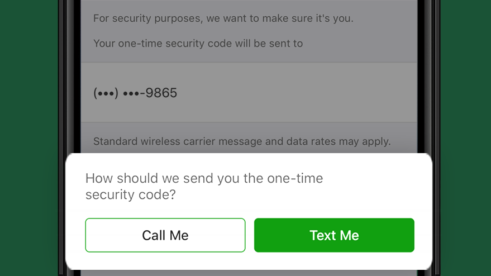Click "Your one-time security code will be sent to"
491x276 pixels.
tap(198, 43)
